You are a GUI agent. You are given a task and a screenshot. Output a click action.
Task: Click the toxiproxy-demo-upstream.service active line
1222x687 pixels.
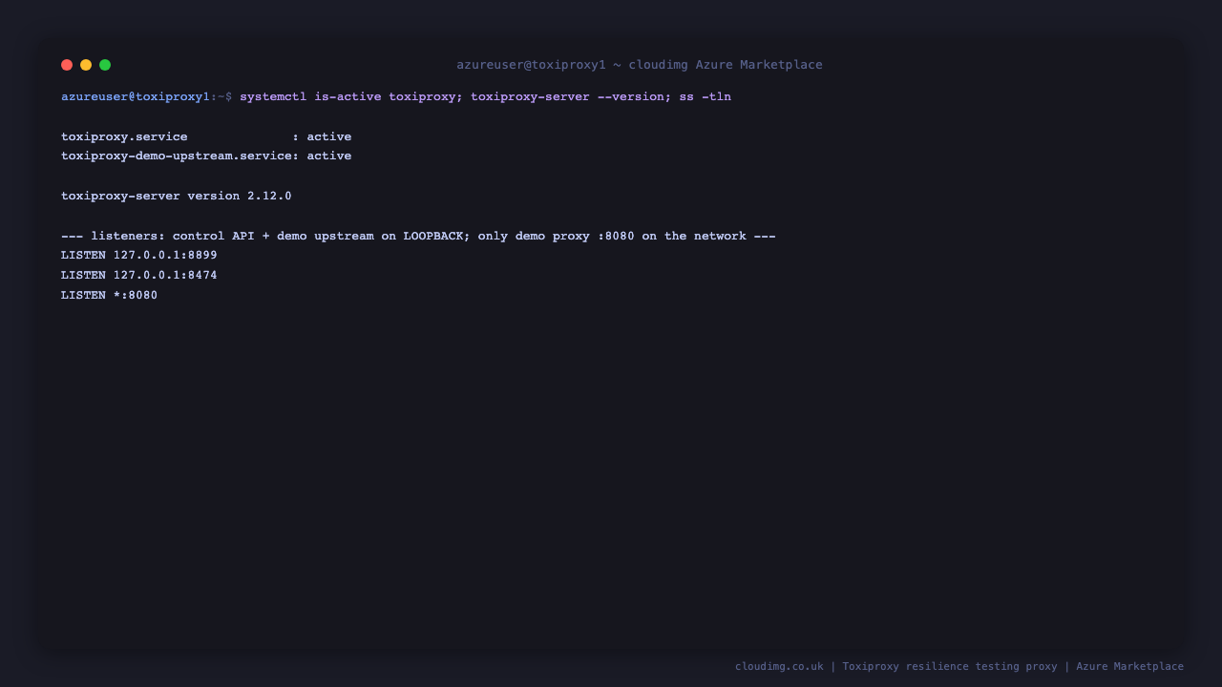[x=206, y=156]
